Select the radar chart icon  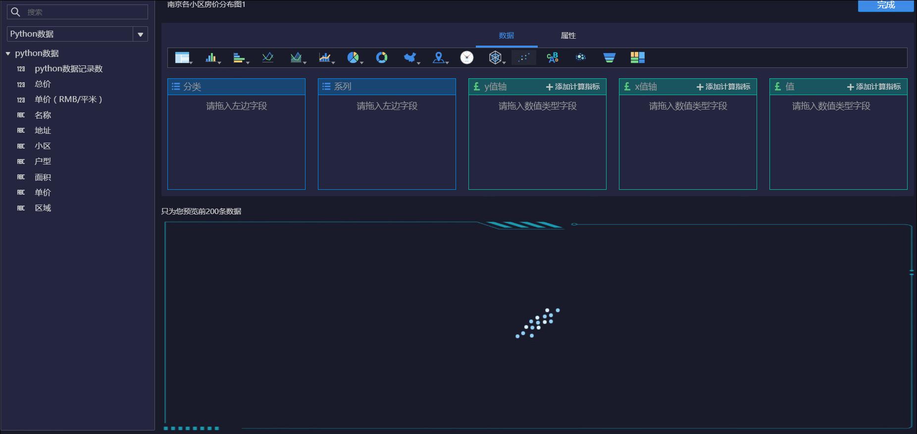click(495, 57)
